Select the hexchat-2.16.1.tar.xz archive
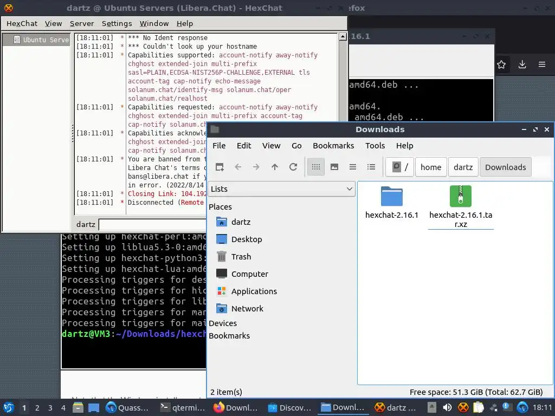 click(x=461, y=207)
